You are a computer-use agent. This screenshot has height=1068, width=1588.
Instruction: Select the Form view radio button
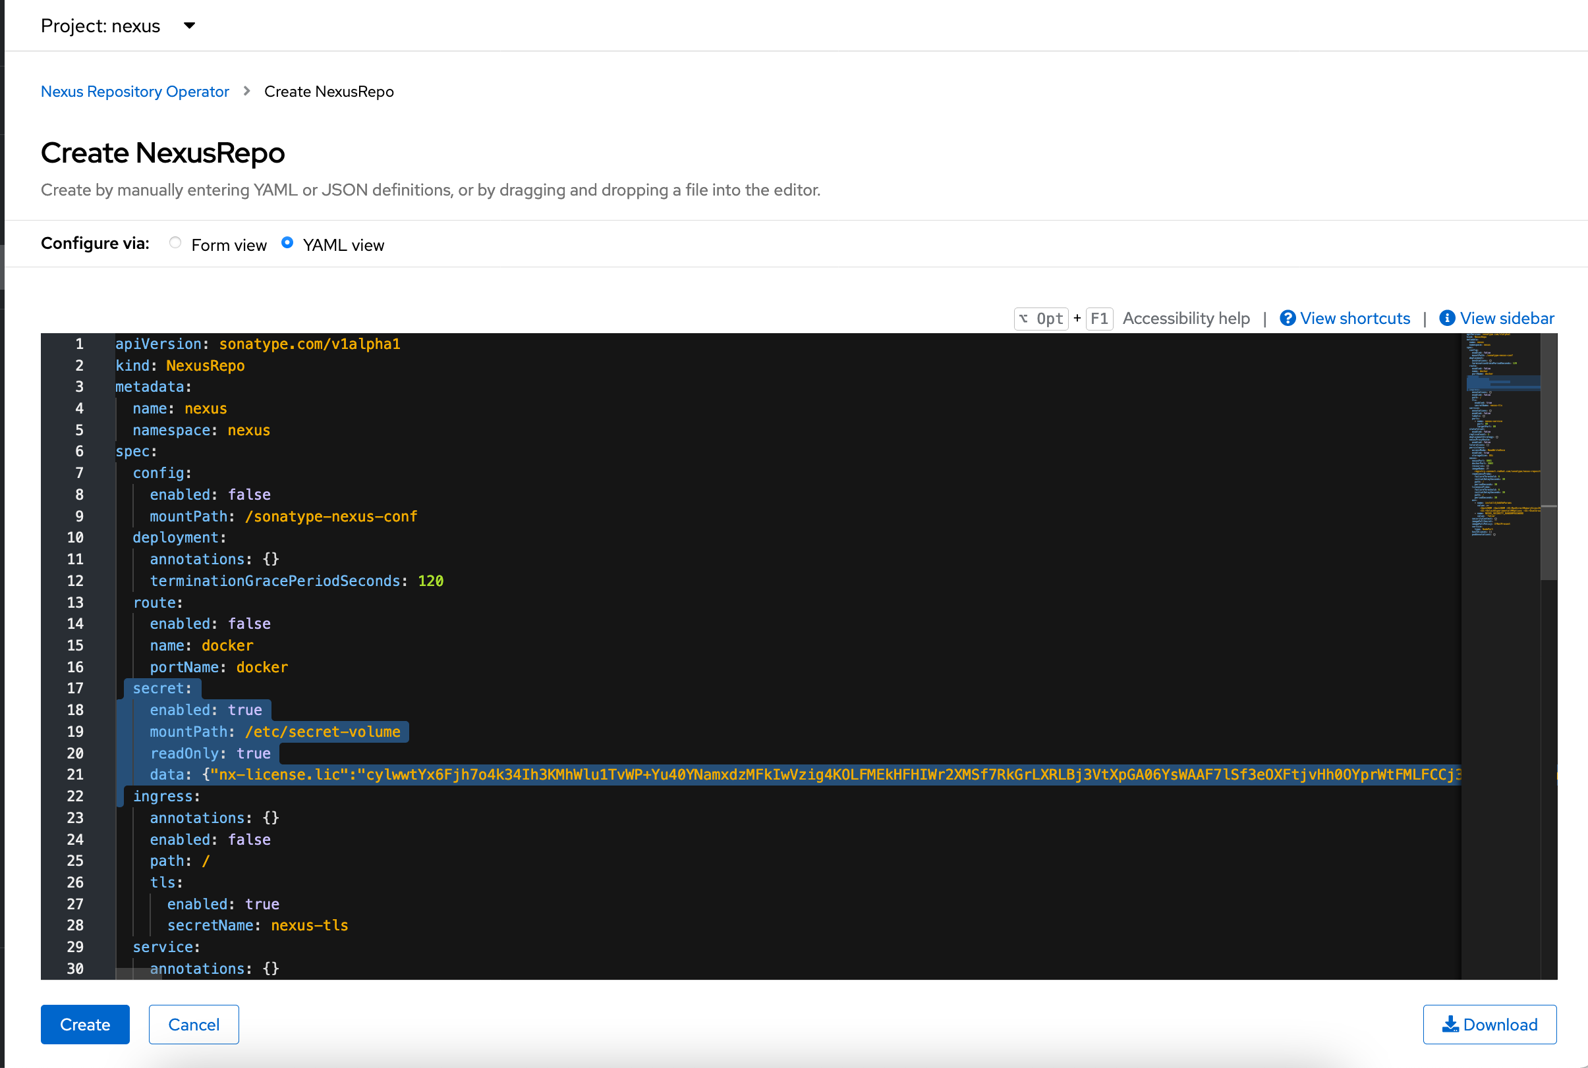175,243
